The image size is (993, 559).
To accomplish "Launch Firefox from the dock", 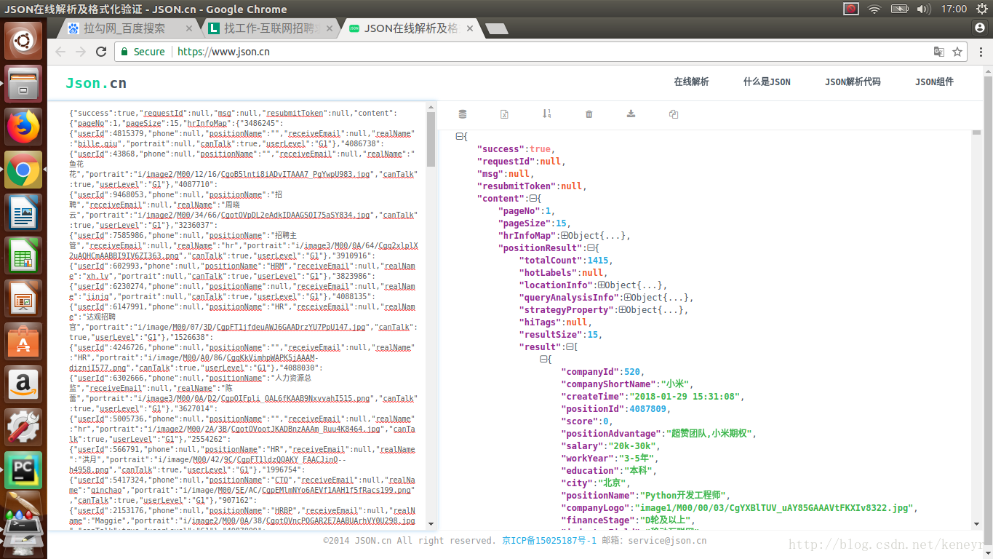I will click(x=24, y=127).
